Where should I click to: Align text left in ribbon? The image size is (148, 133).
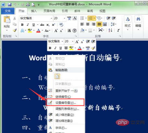(82, 24)
